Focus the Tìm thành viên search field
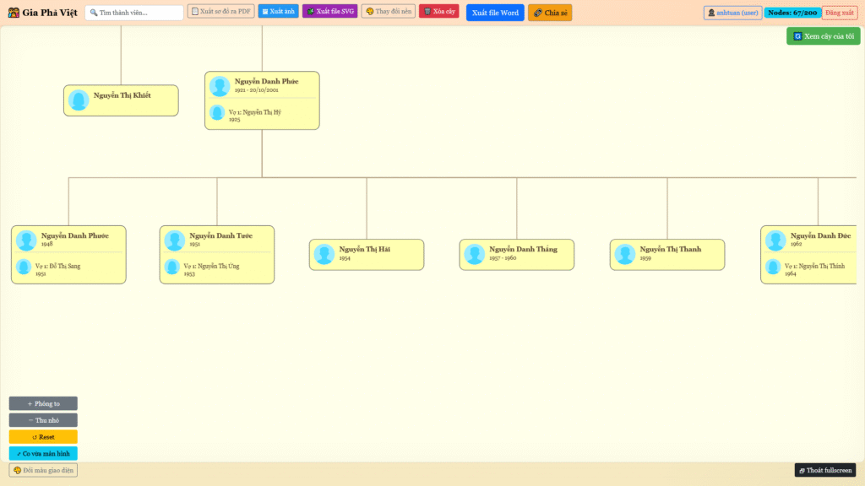The height and width of the screenshot is (486, 865). point(134,13)
